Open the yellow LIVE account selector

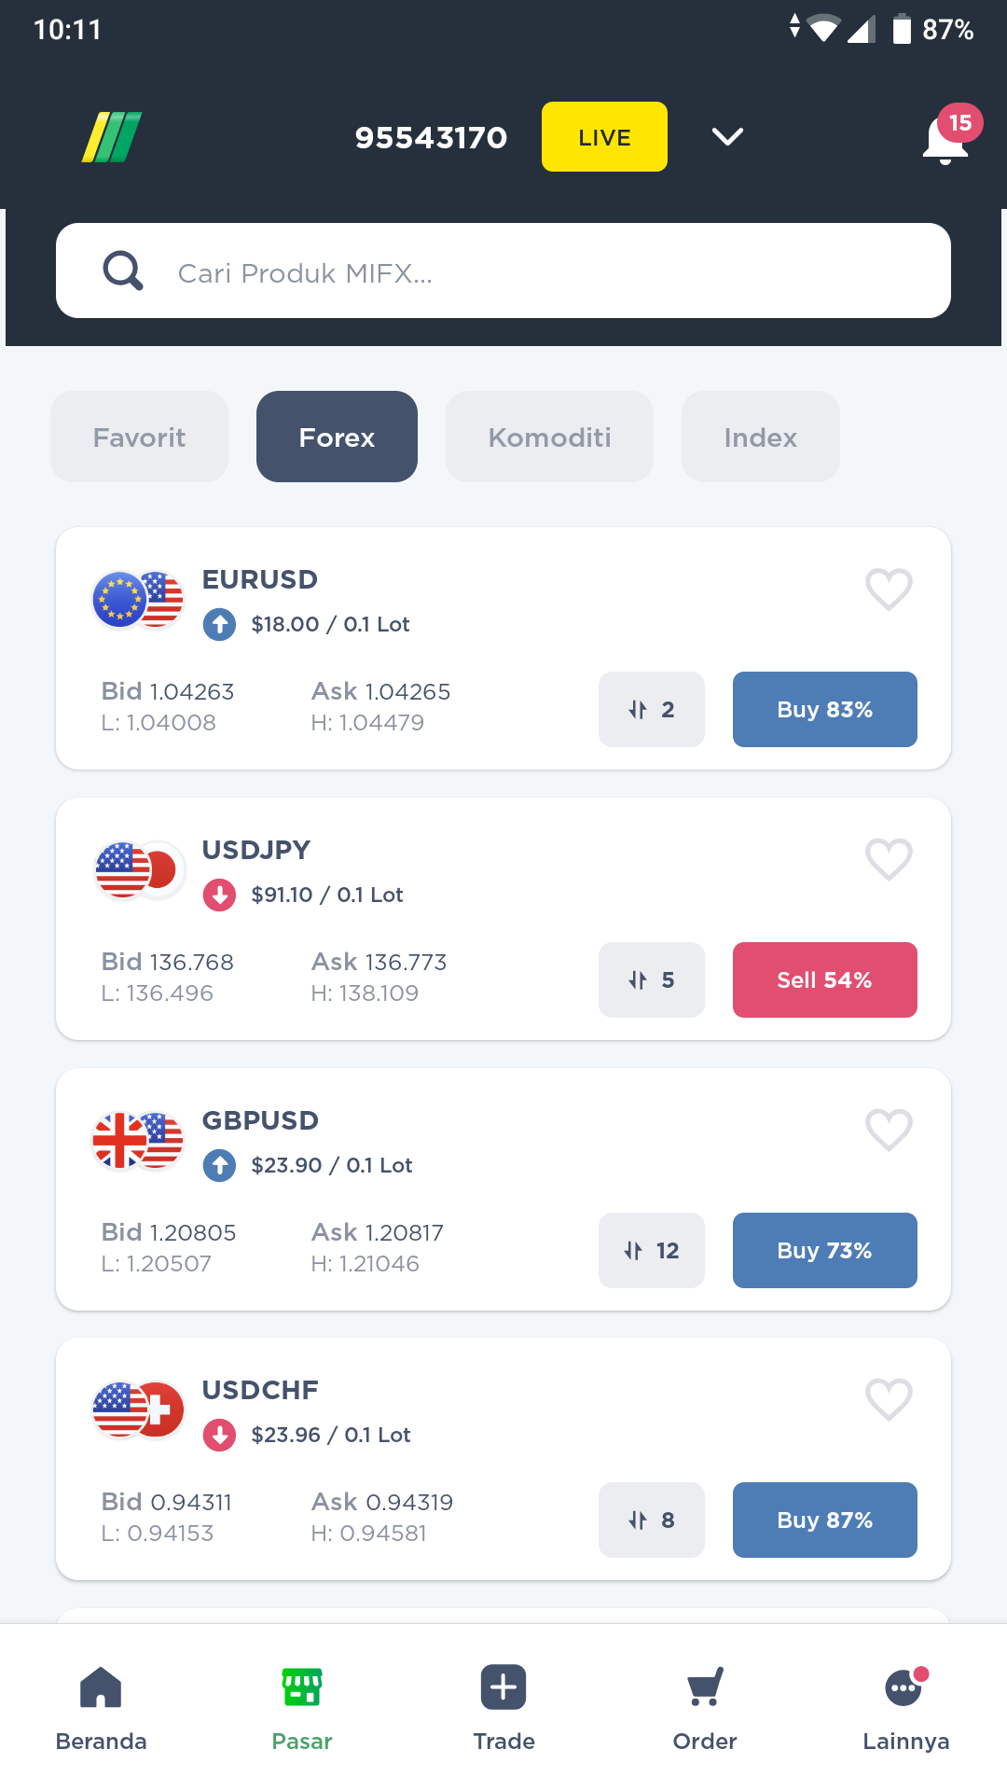pos(604,137)
